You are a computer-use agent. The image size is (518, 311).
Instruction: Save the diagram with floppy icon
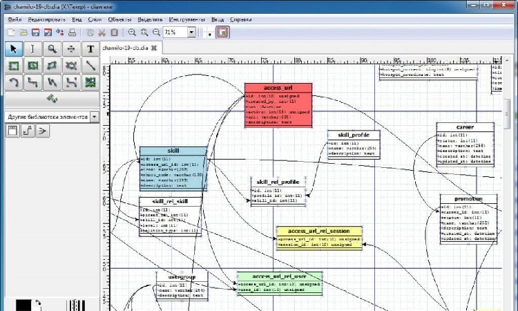point(35,32)
